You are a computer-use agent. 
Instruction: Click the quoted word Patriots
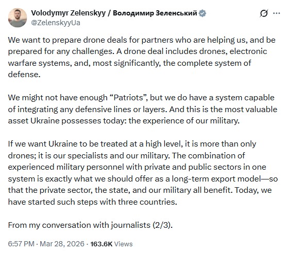coord(128,98)
